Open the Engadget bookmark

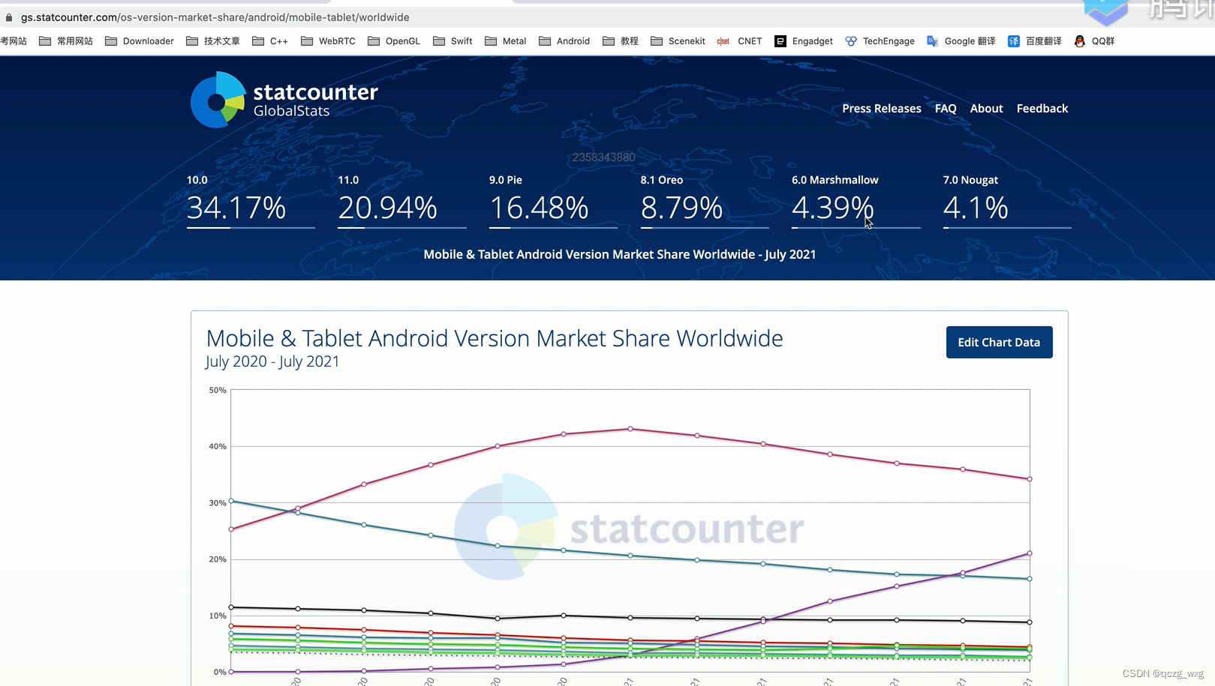point(804,41)
